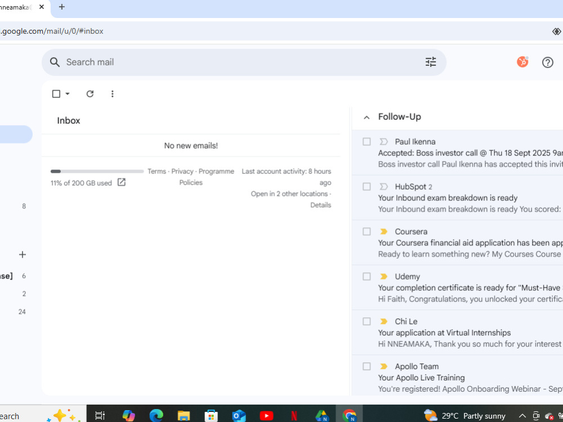Open Microsoft Edge from the taskbar
This screenshot has width=563, height=422.
pyautogui.click(x=156, y=416)
